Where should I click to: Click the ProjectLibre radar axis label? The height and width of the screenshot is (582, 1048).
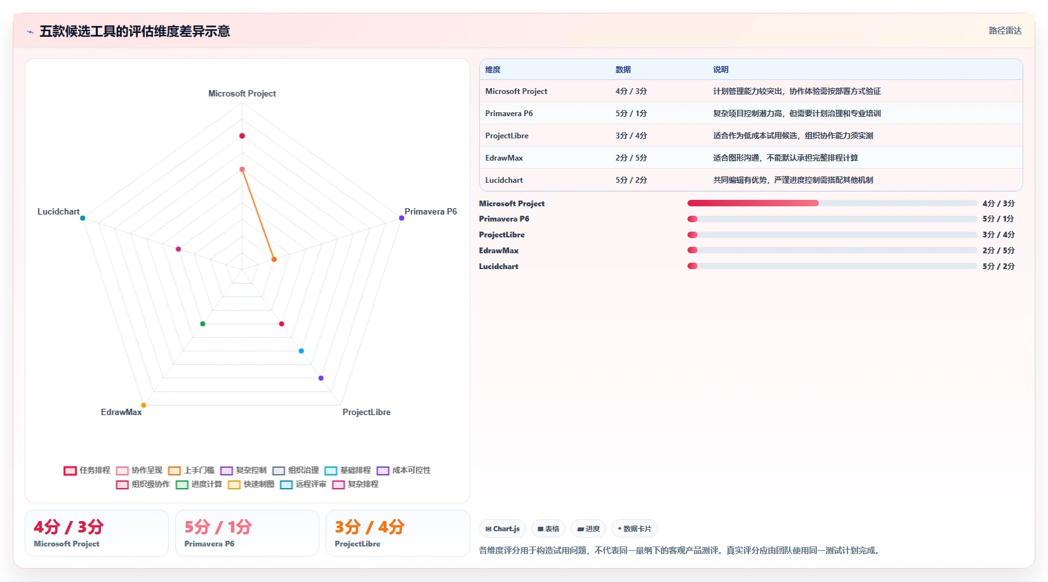(x=366, y=412)
